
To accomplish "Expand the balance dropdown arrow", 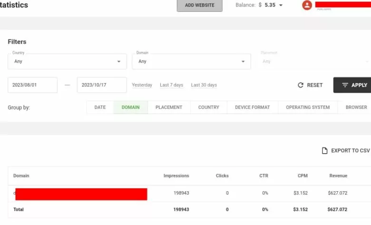I will pyautogui.click(x=281, y=6).
